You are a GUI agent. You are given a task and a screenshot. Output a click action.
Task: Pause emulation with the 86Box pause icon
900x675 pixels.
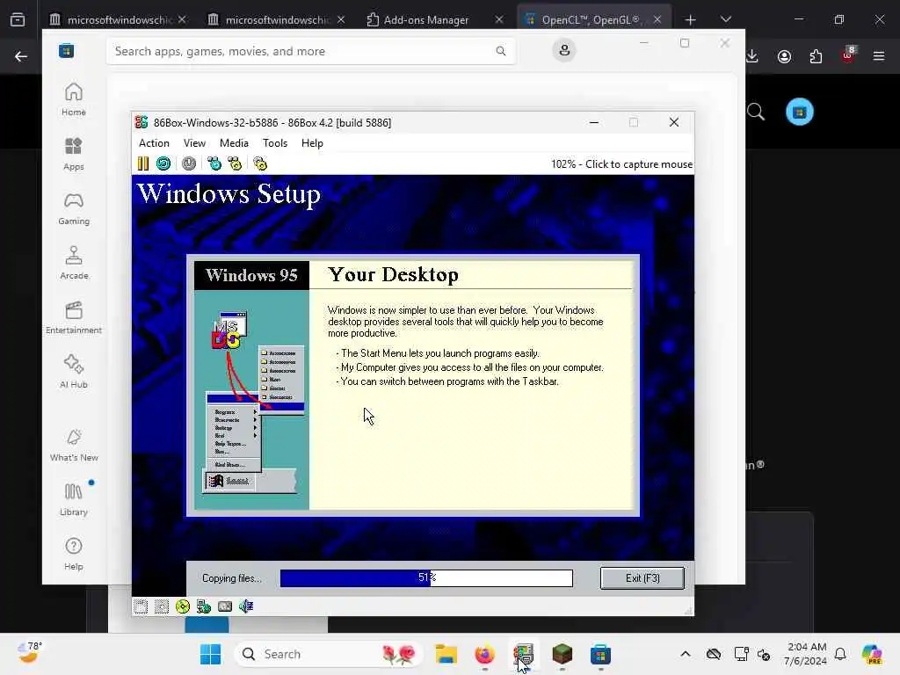pos(143,163)
